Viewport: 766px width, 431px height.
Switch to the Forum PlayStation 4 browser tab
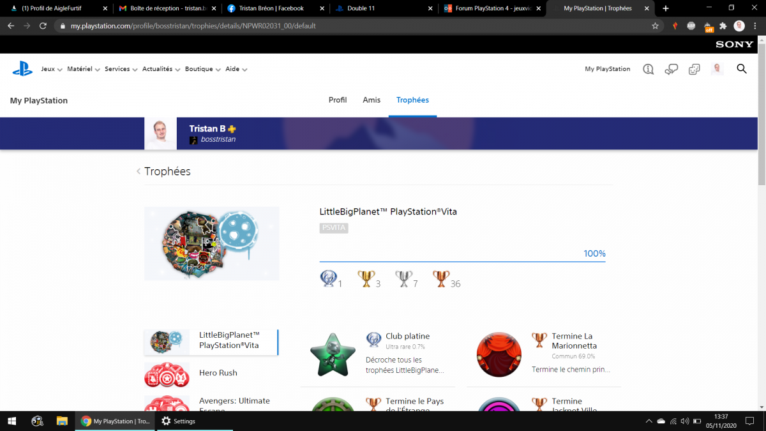pos(492,8)
